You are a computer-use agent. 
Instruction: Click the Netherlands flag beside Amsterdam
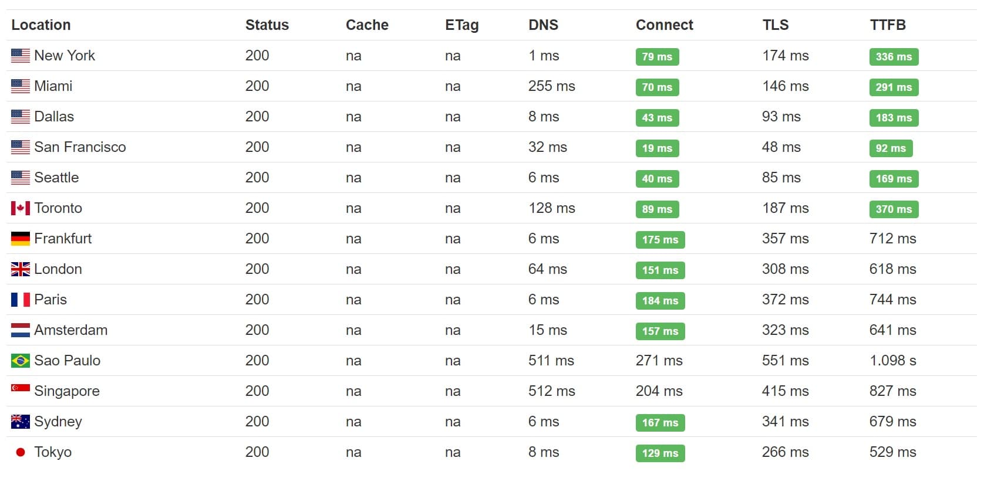[x=20, y=330]
